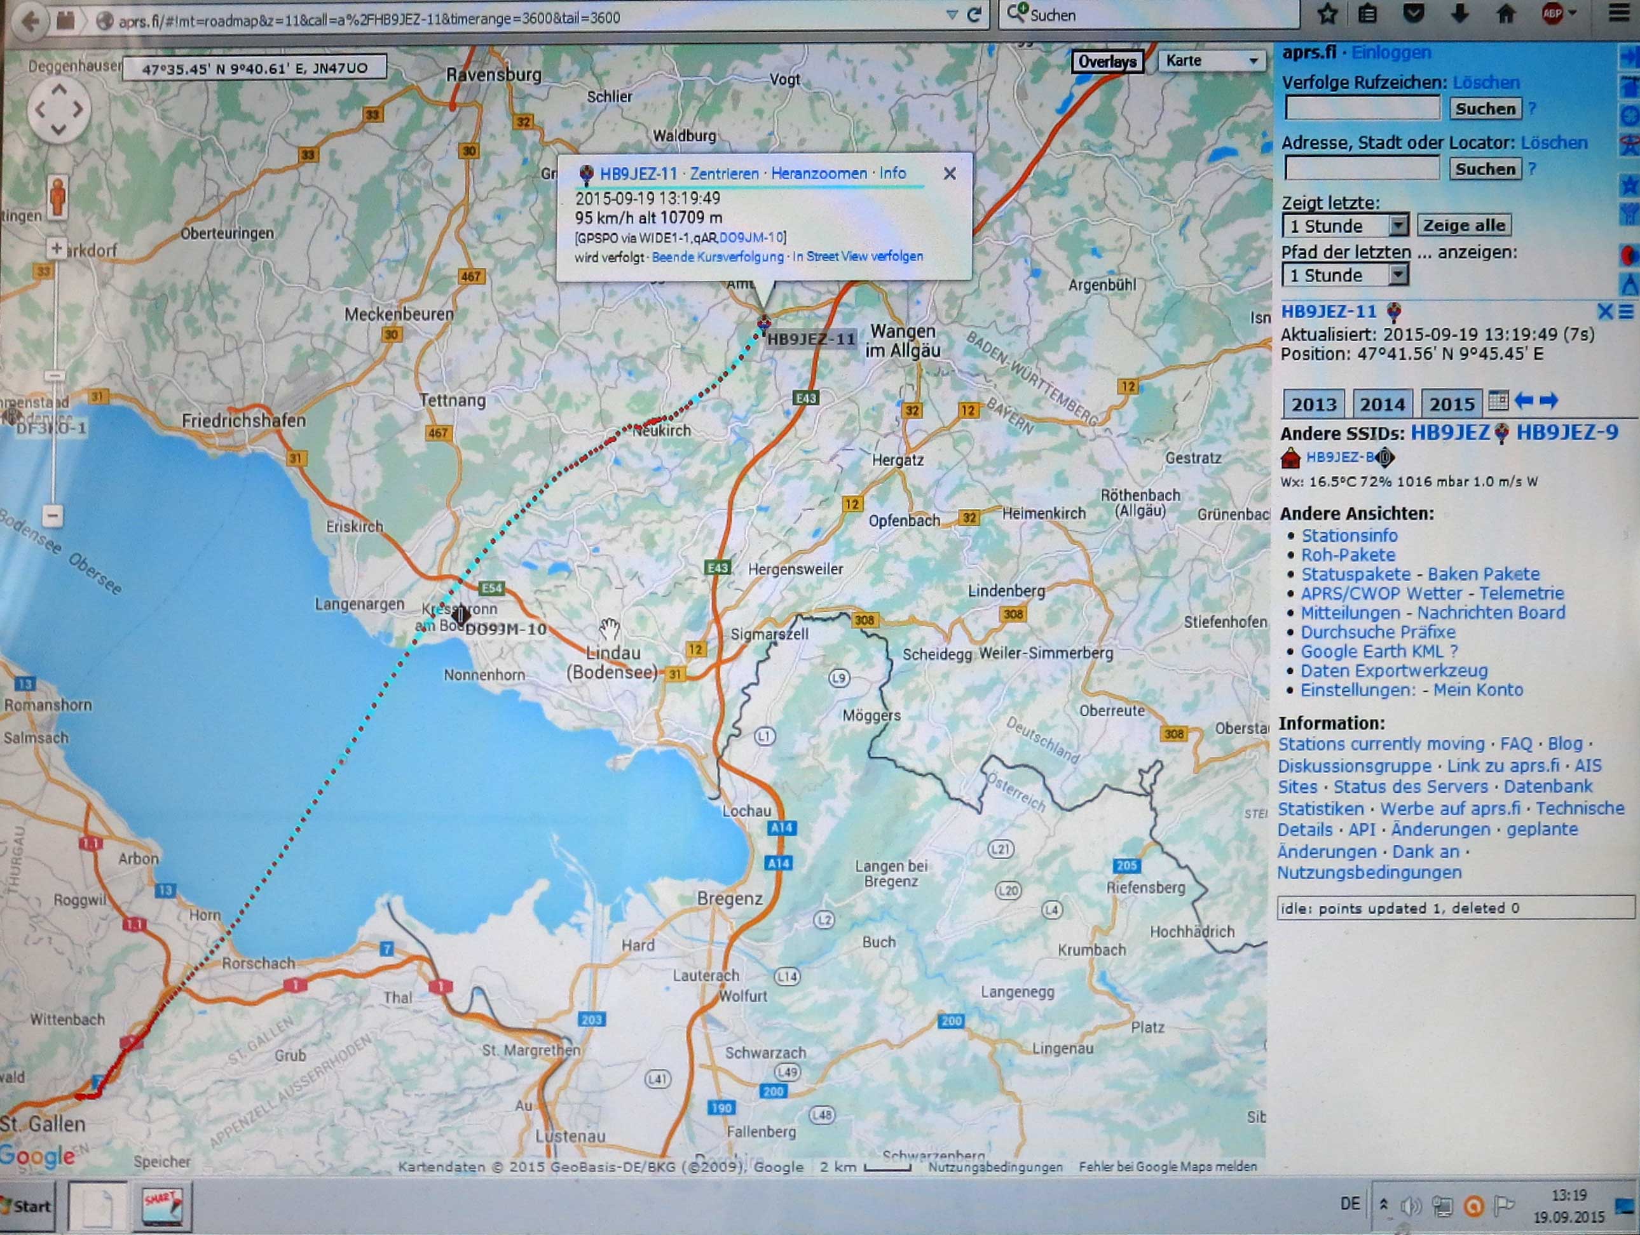1640x1235 pixels.
Task: Close the HB9JEZ-11 info popup
Action: [949, 173]
